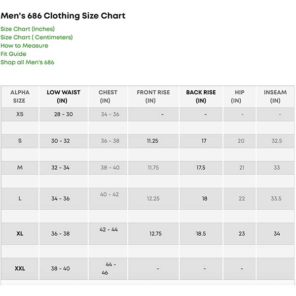Click the 33.5 inseam value
The image size is (296, 296).
point(276,199)
